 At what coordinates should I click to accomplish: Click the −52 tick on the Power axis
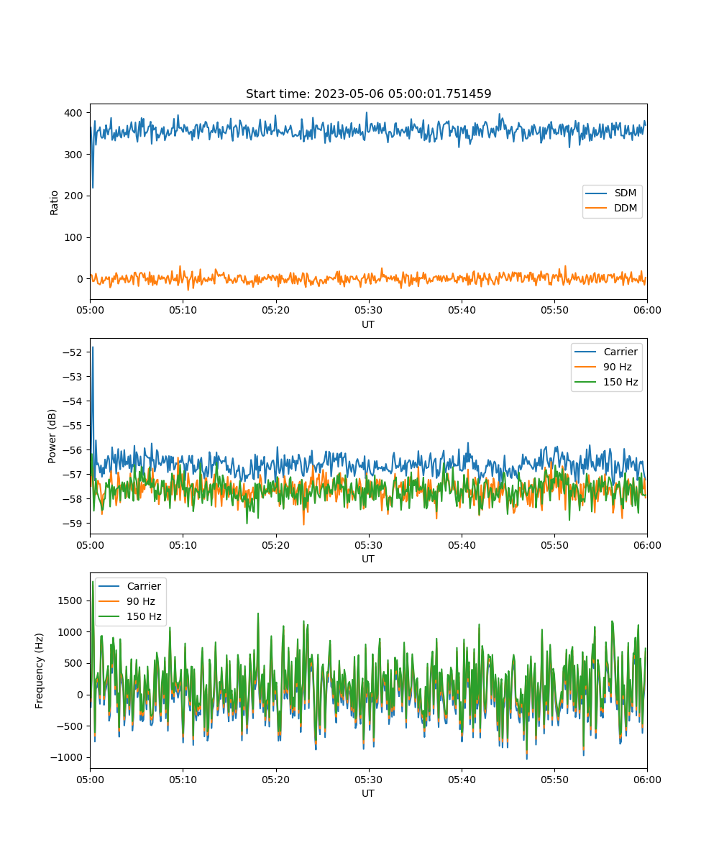coord(73,352)
